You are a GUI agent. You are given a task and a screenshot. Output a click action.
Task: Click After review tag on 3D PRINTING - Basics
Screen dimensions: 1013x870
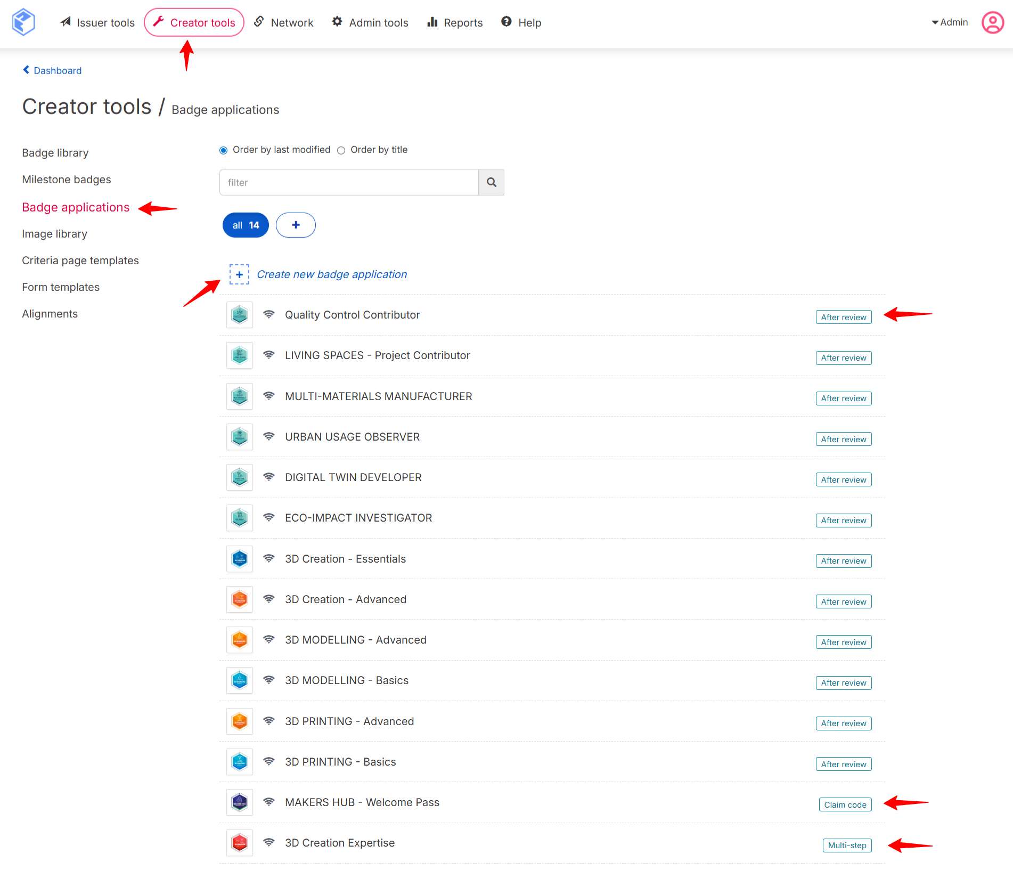click(x=844, y=764)
